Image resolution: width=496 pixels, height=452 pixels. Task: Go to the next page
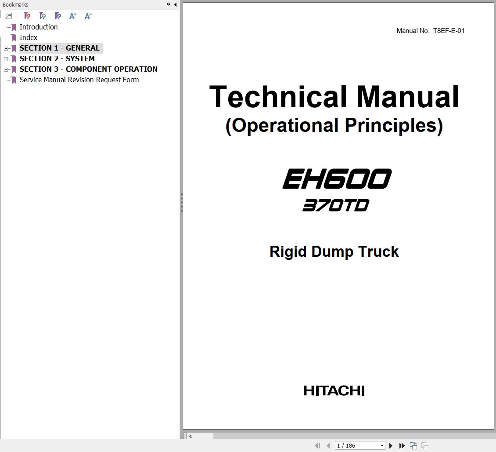[x=391, y=445]
